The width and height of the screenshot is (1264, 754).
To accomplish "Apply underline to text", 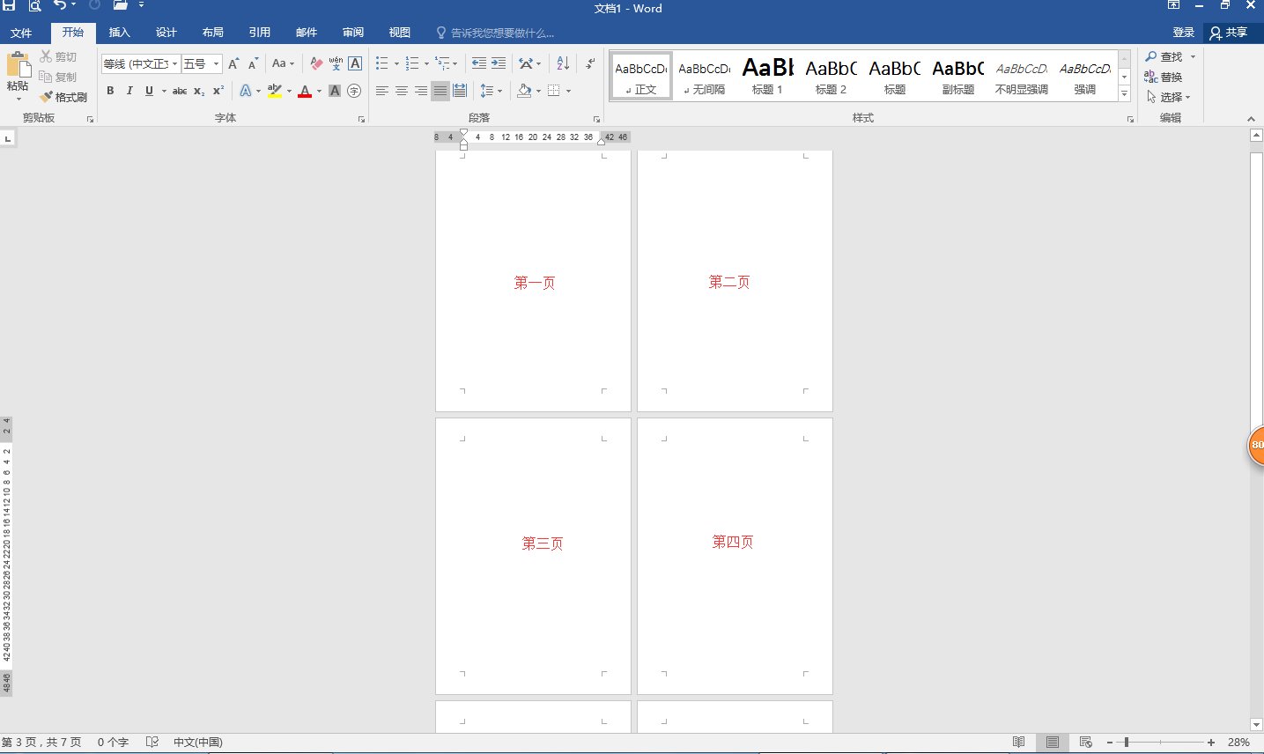I will [148, 91].
